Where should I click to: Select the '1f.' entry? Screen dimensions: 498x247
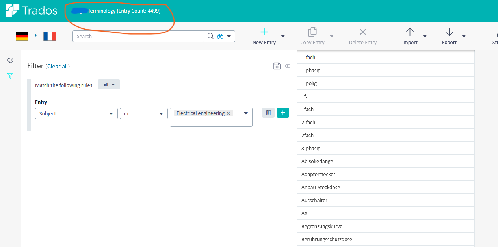(x=386, y=96)
